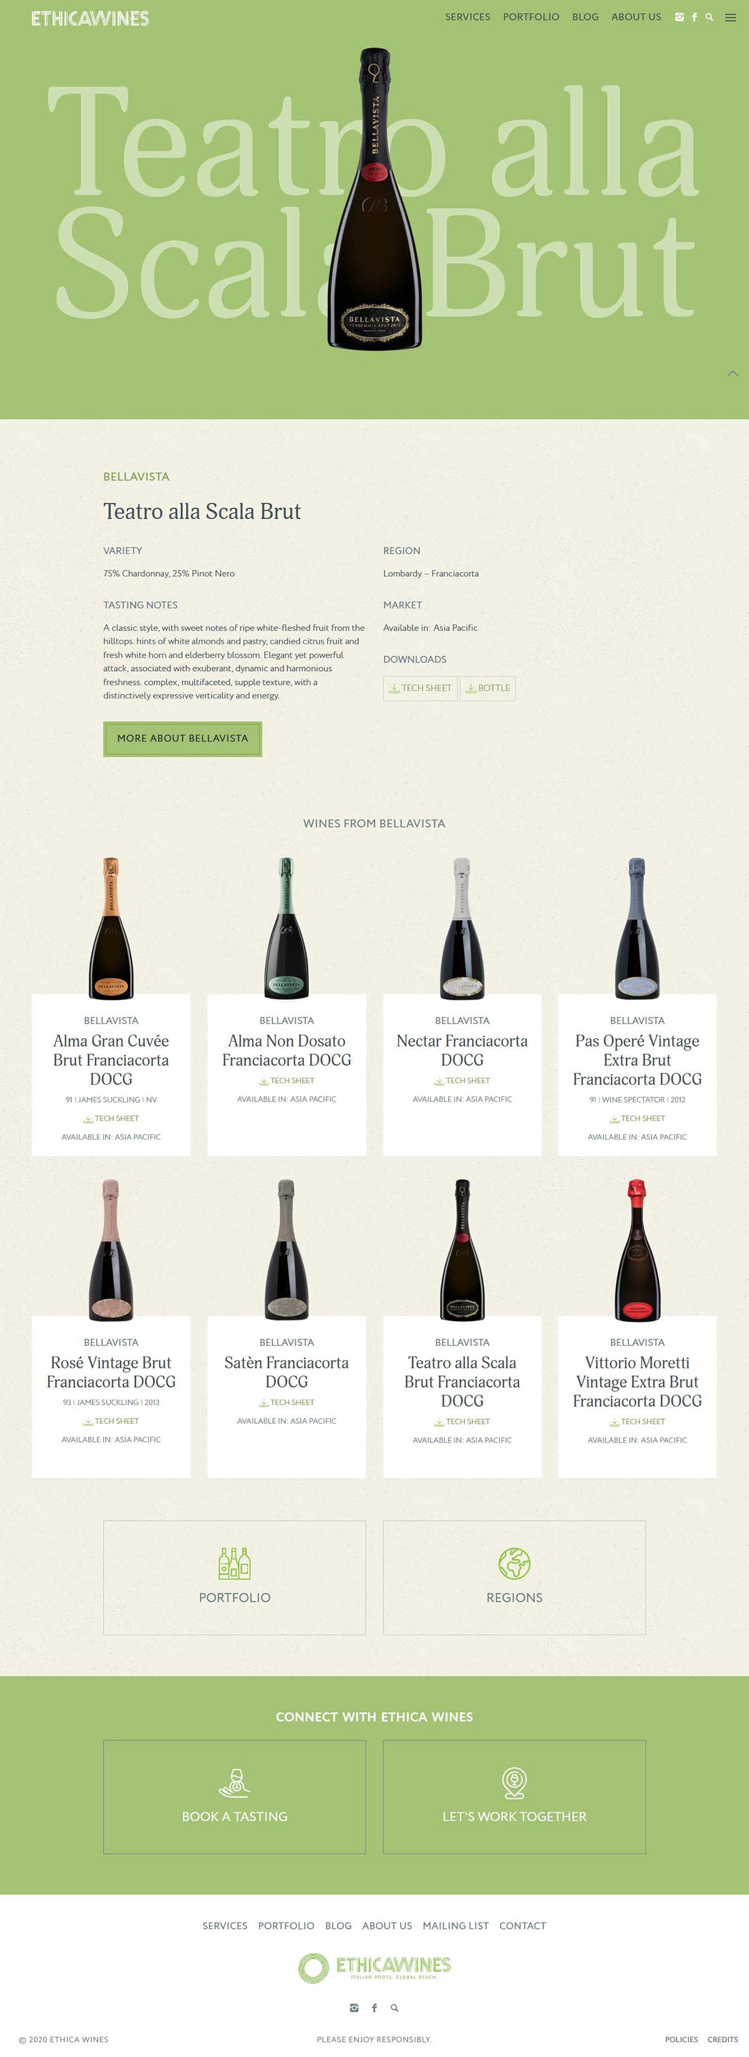Open Vittorio Moretti Vintage Extra Brut link
749x2057 pixels.
(x=637, y=1382)
